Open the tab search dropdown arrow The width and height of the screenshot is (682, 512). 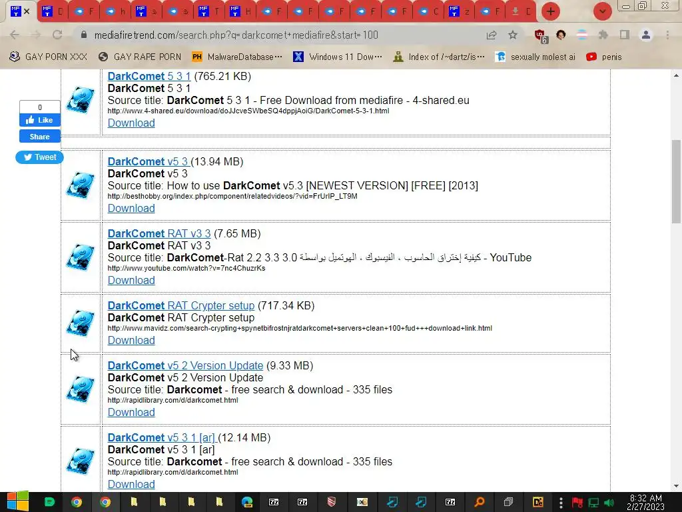click(x=602, y=11)
